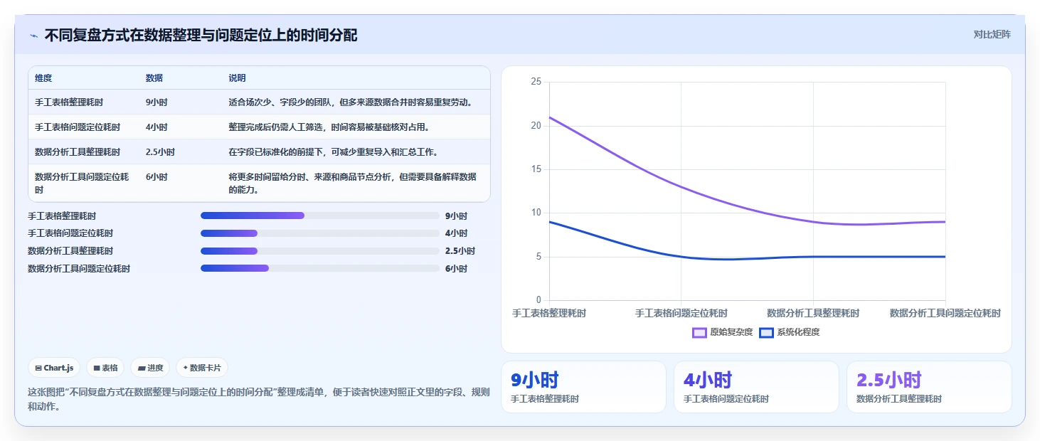This screenshot has width=1040, height=441.
Task: Click the y-axis value 20
Action: (536, 126)
